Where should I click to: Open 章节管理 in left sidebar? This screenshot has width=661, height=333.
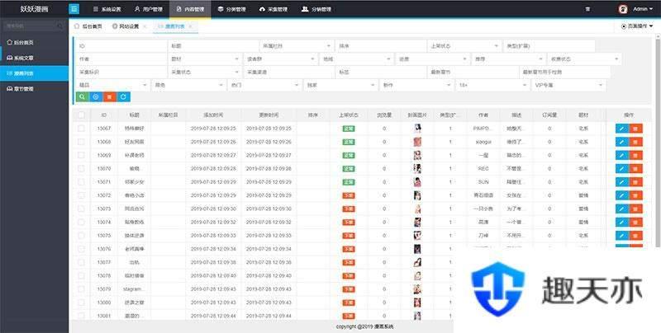click(x=34, y=89)
